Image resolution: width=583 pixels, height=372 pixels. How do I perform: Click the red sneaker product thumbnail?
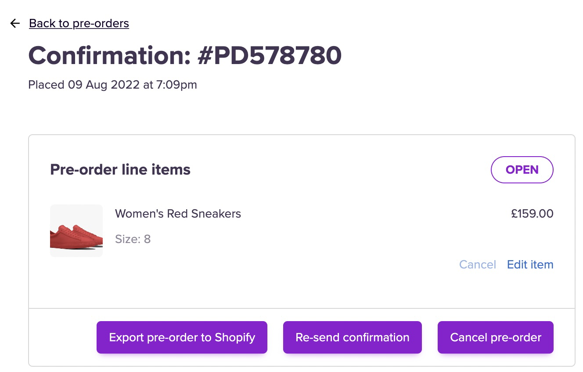click(76, 231)
